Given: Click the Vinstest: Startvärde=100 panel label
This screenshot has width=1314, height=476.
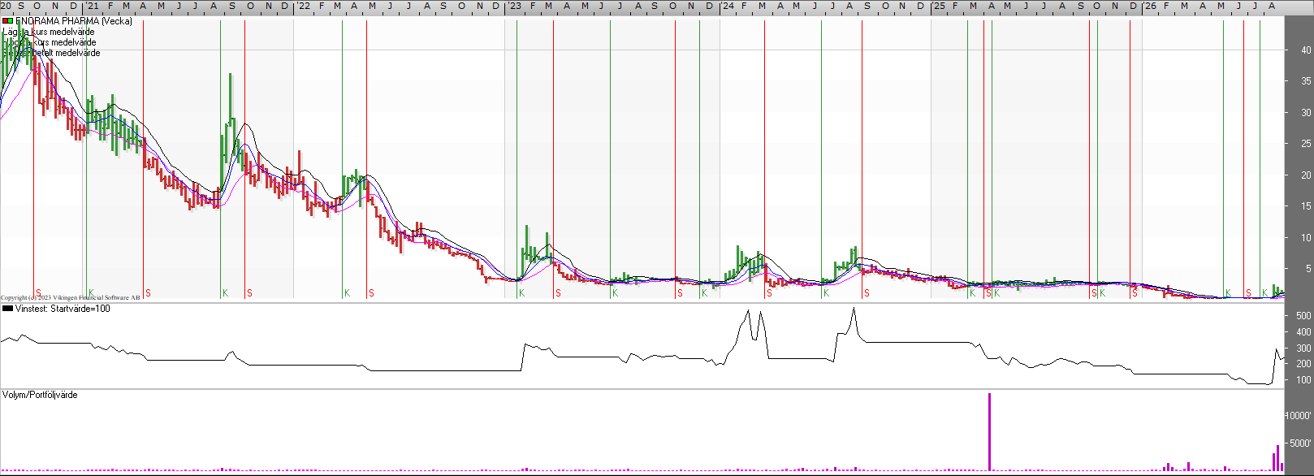Looking at the screenshot, I should (x=63, y=309).
